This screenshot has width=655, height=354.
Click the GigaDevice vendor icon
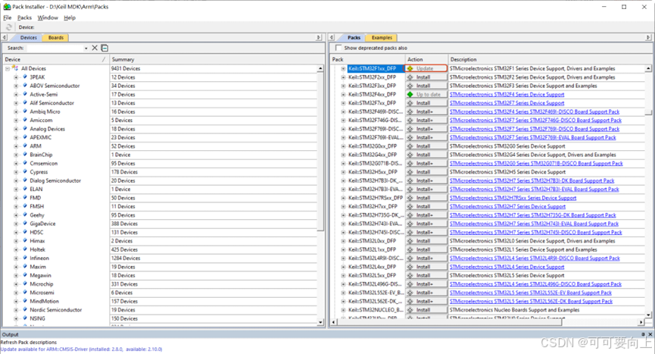point(25,224)
